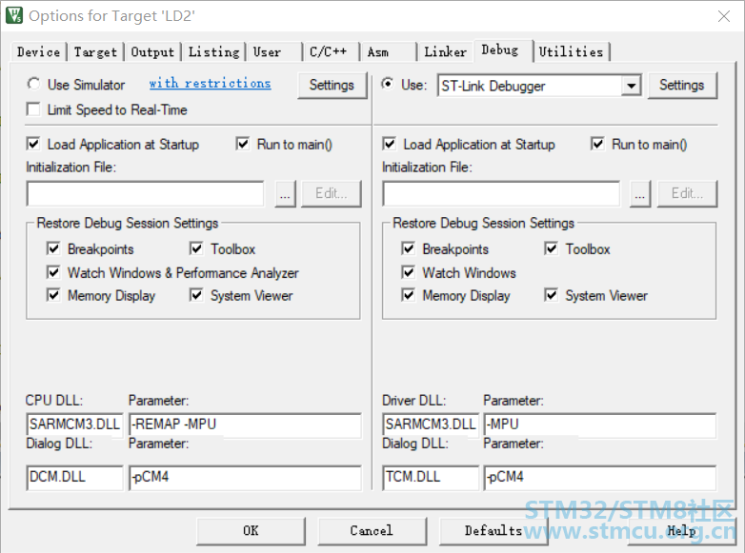745x553 pixels.
Task: Toggle simulator Load Application at Startup
Action: [33, 144]
